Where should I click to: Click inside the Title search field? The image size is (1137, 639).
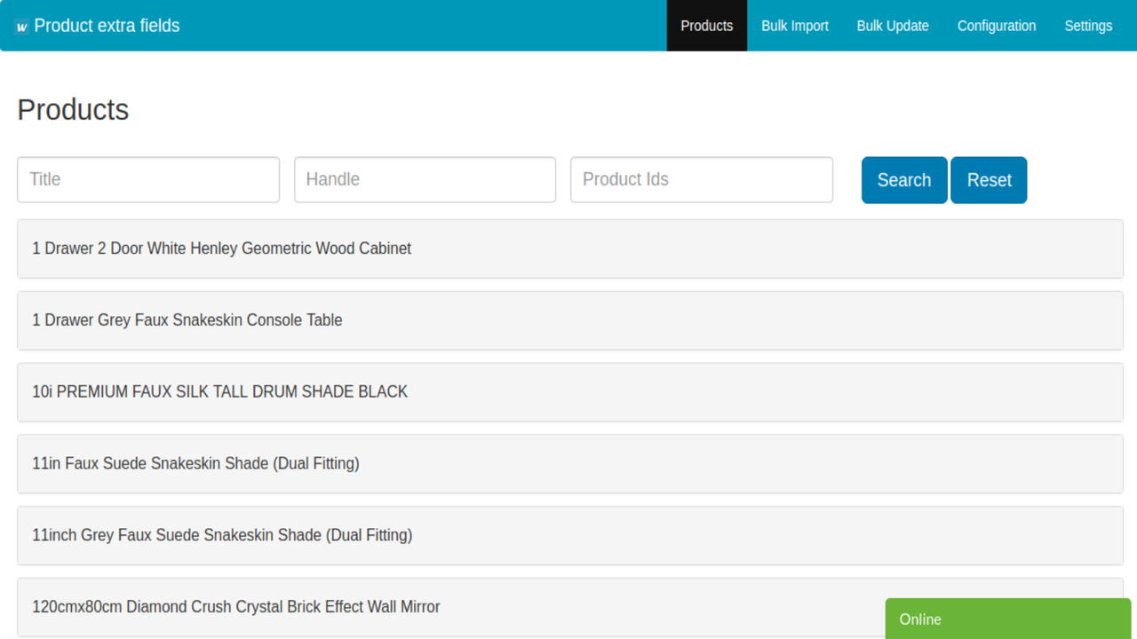(x=147, y=179)
